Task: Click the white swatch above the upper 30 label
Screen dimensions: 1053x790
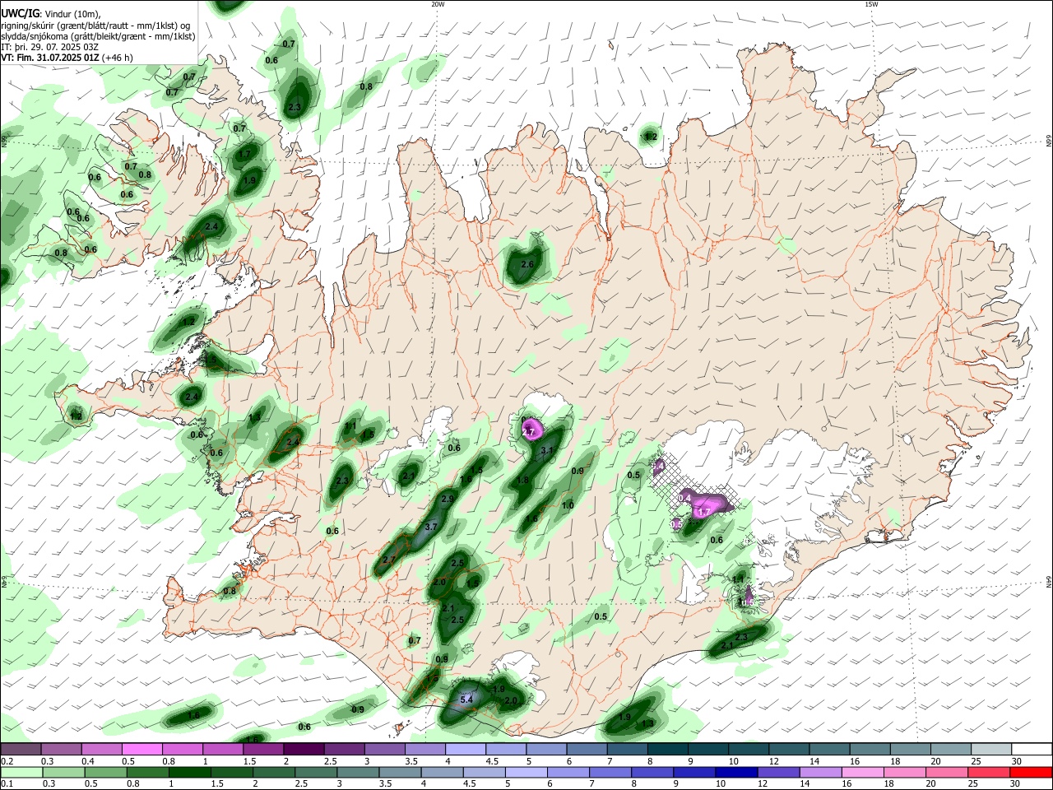Action: coord(1032,749)
